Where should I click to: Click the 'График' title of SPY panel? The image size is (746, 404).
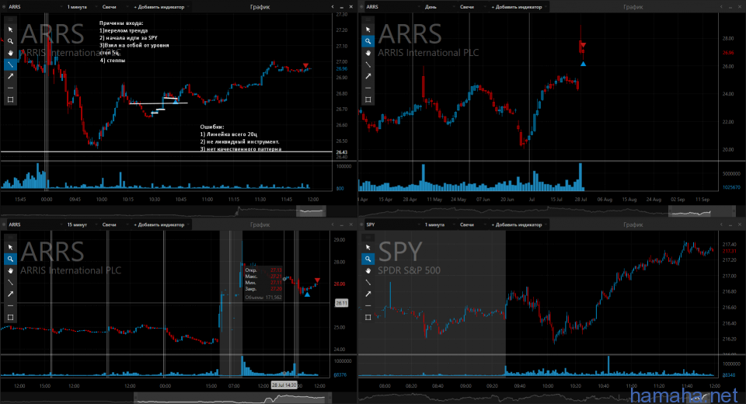633,225
